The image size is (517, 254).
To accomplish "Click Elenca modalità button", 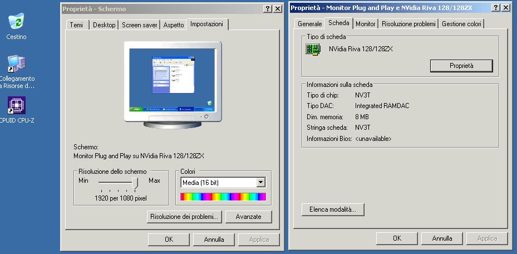I will (333, 209).
